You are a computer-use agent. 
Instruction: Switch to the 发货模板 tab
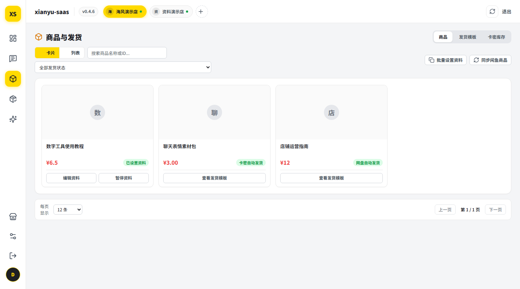468,37
